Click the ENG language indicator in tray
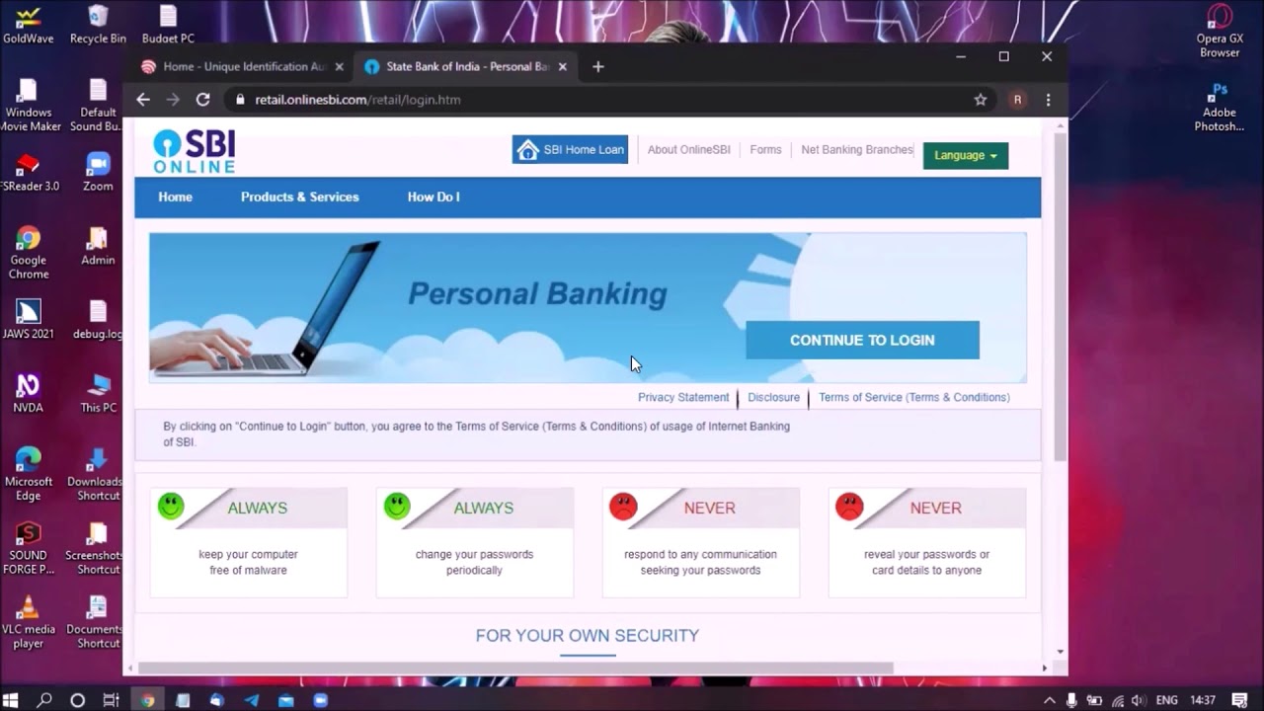 [x=1166, y=700]
